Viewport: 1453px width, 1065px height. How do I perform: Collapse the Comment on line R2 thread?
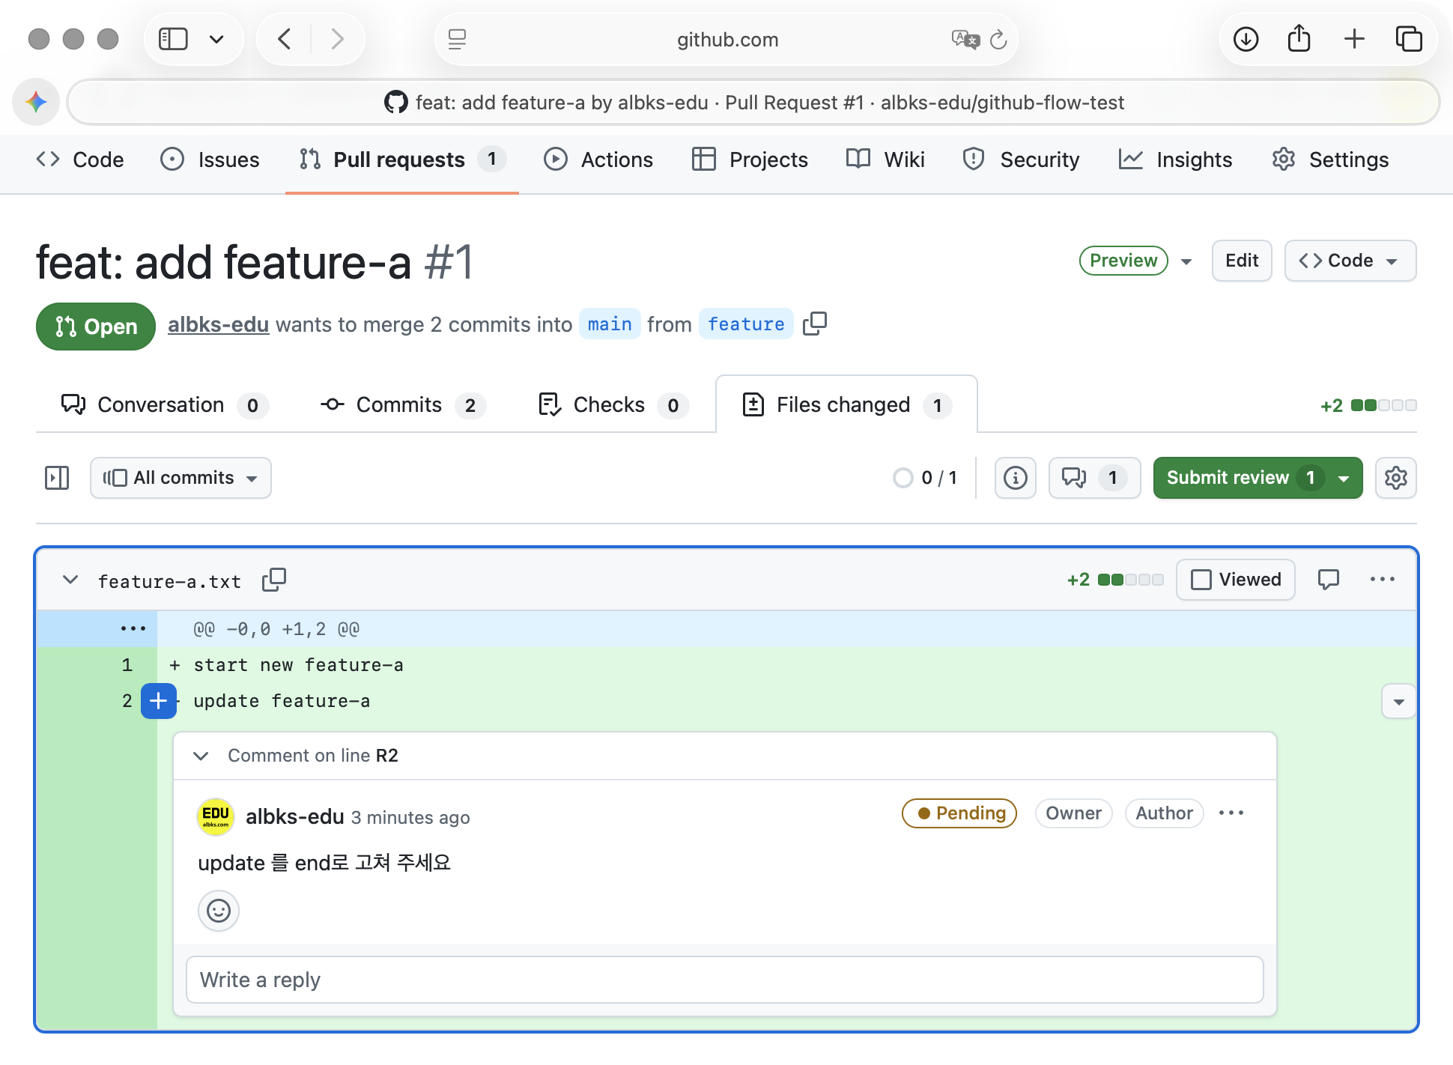pos(201,756)
